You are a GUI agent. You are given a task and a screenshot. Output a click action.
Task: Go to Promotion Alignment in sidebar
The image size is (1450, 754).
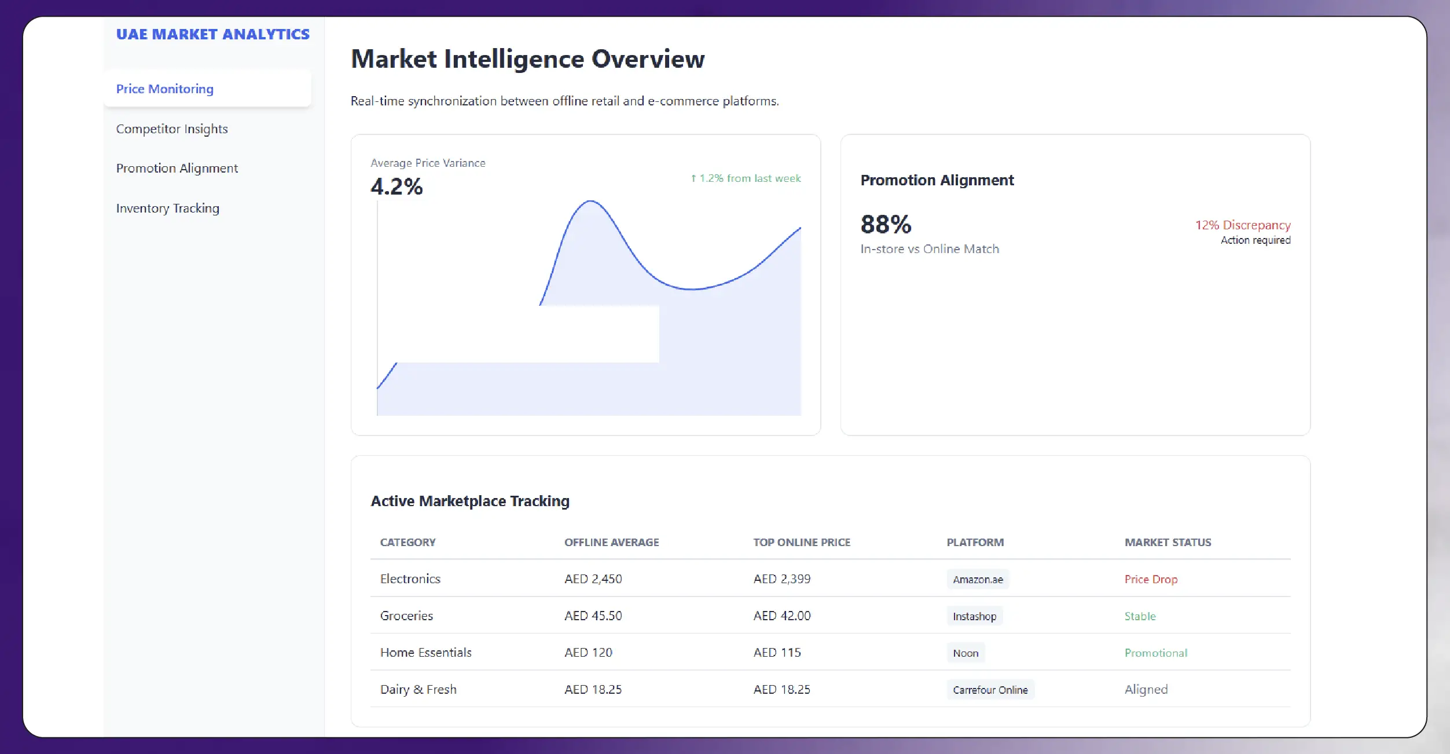click(177, 169)
